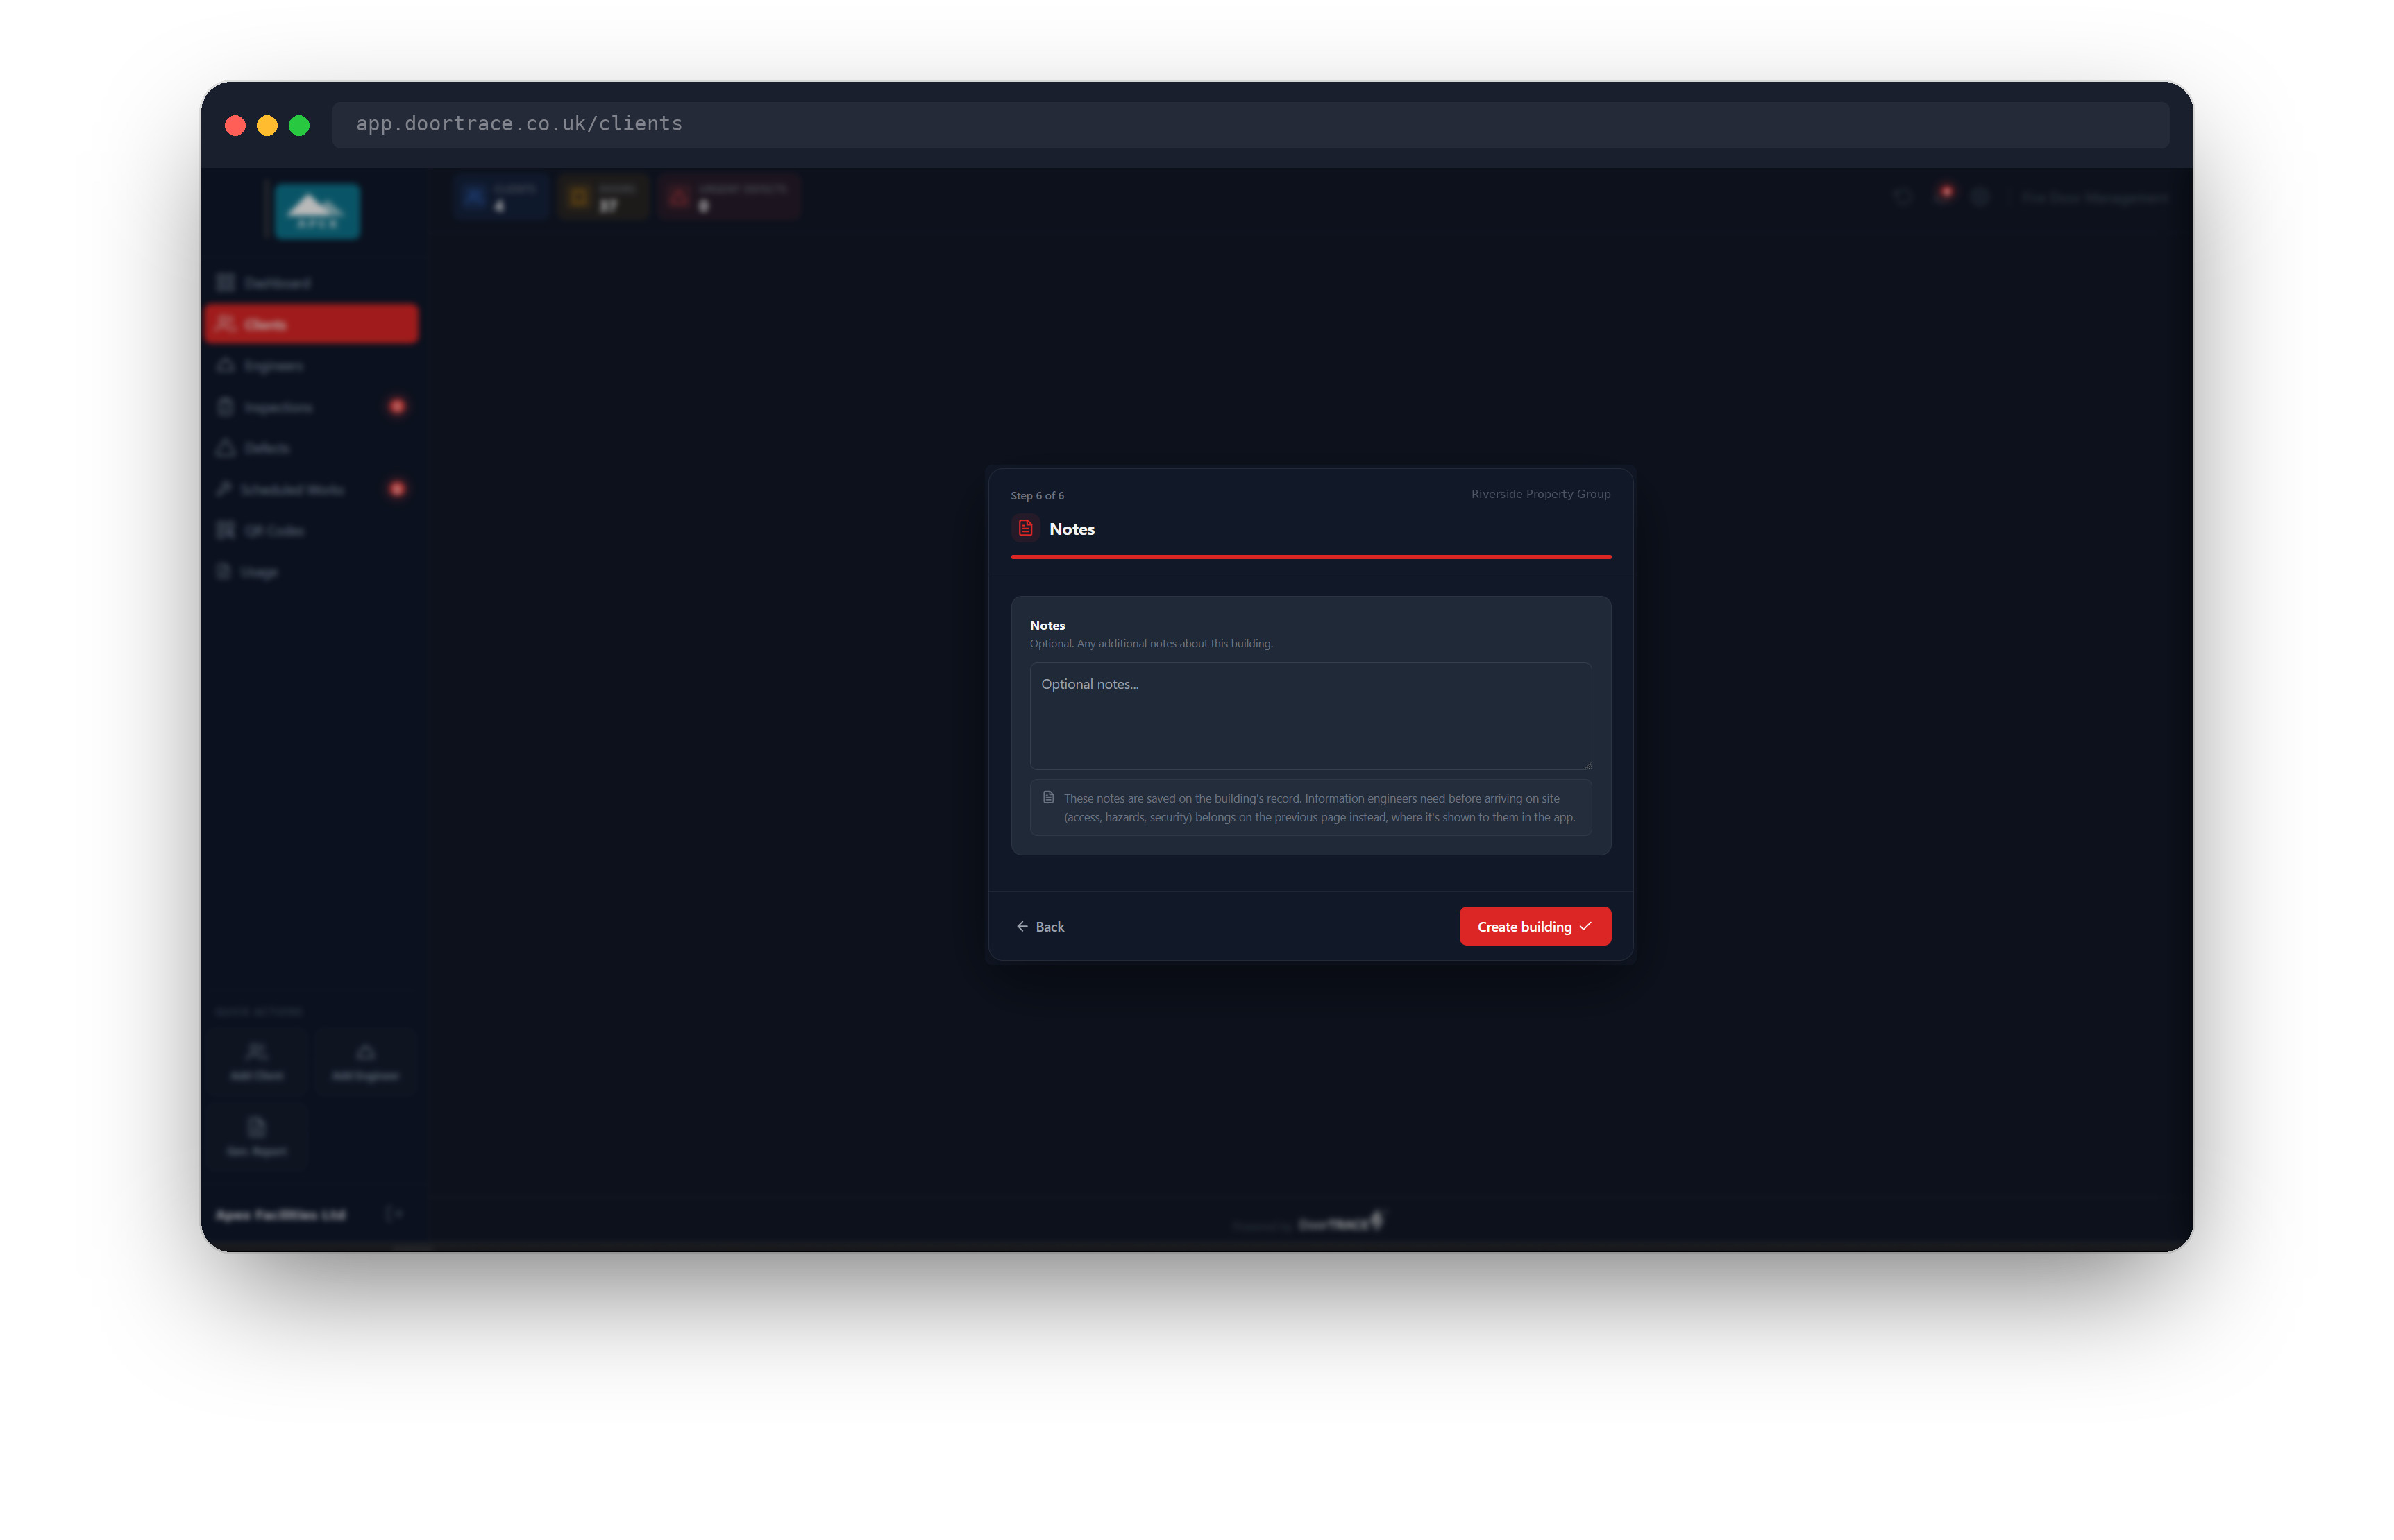Click the green maximize traffic light
The height and width of the screenshot is (1540, 2394).
click(x=299, y=125)
